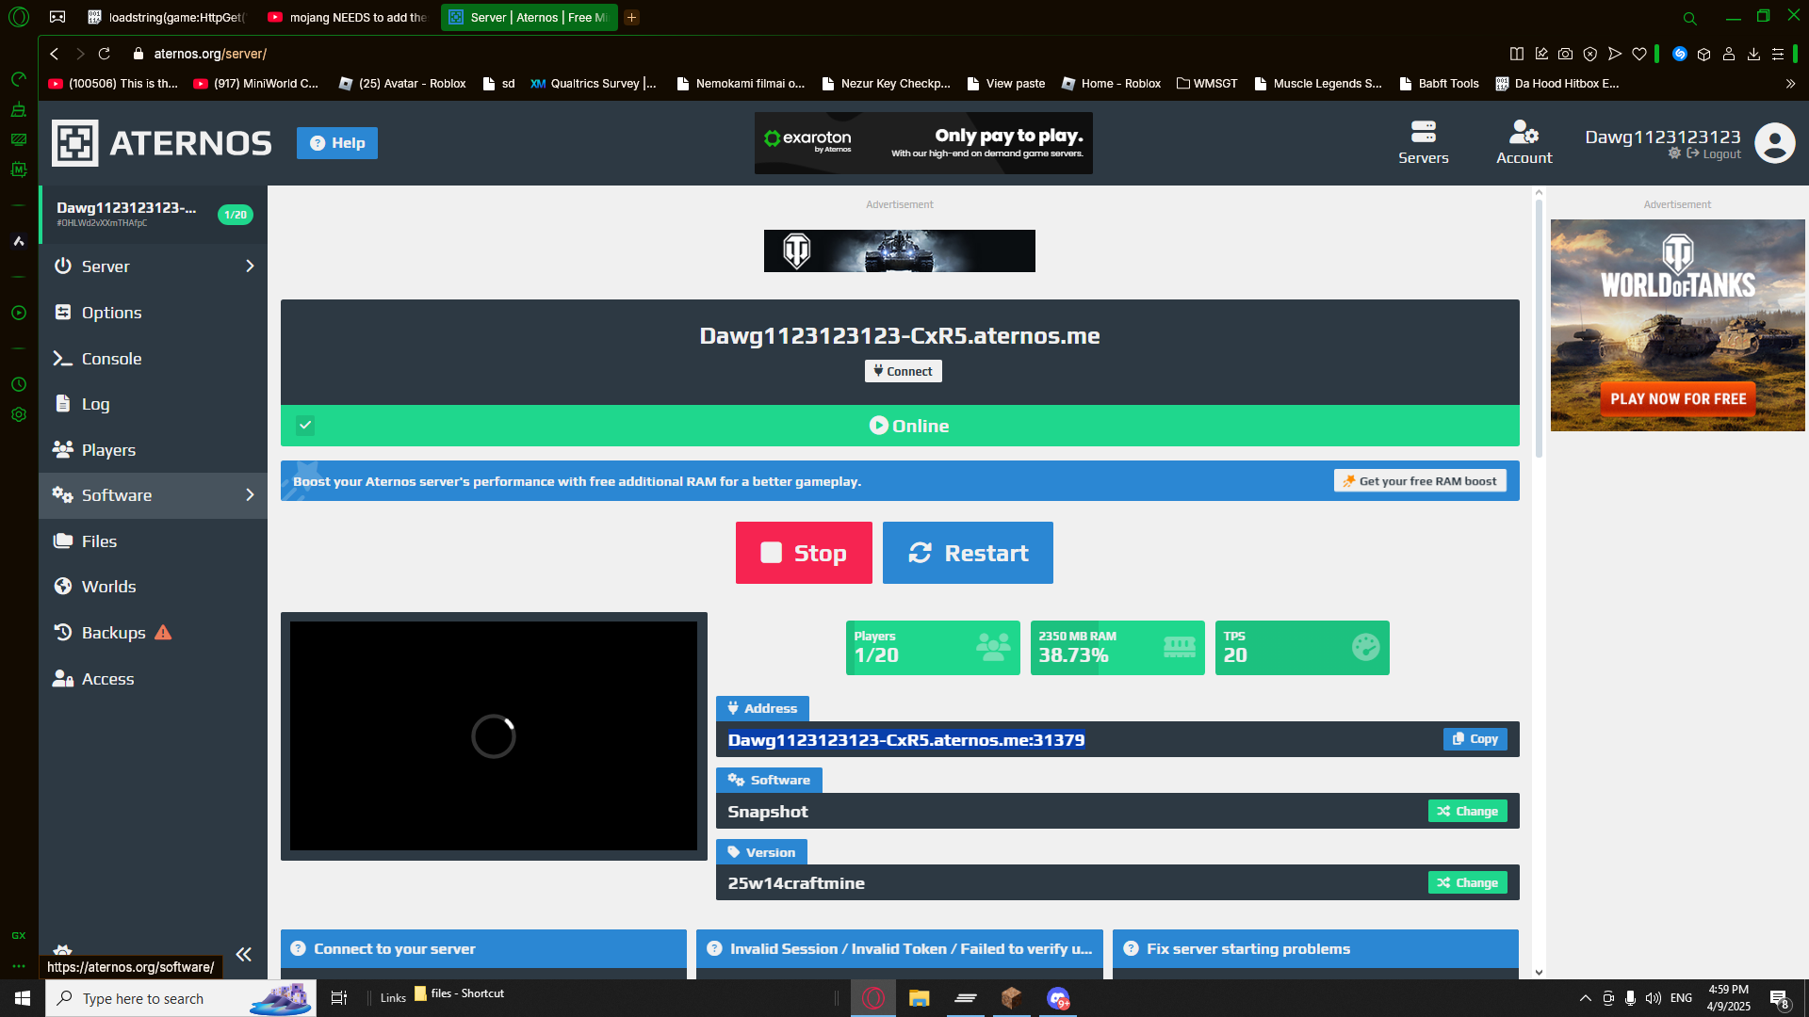
Task: Open the Babft Tools bookmark
Action: pos(1439,84)
